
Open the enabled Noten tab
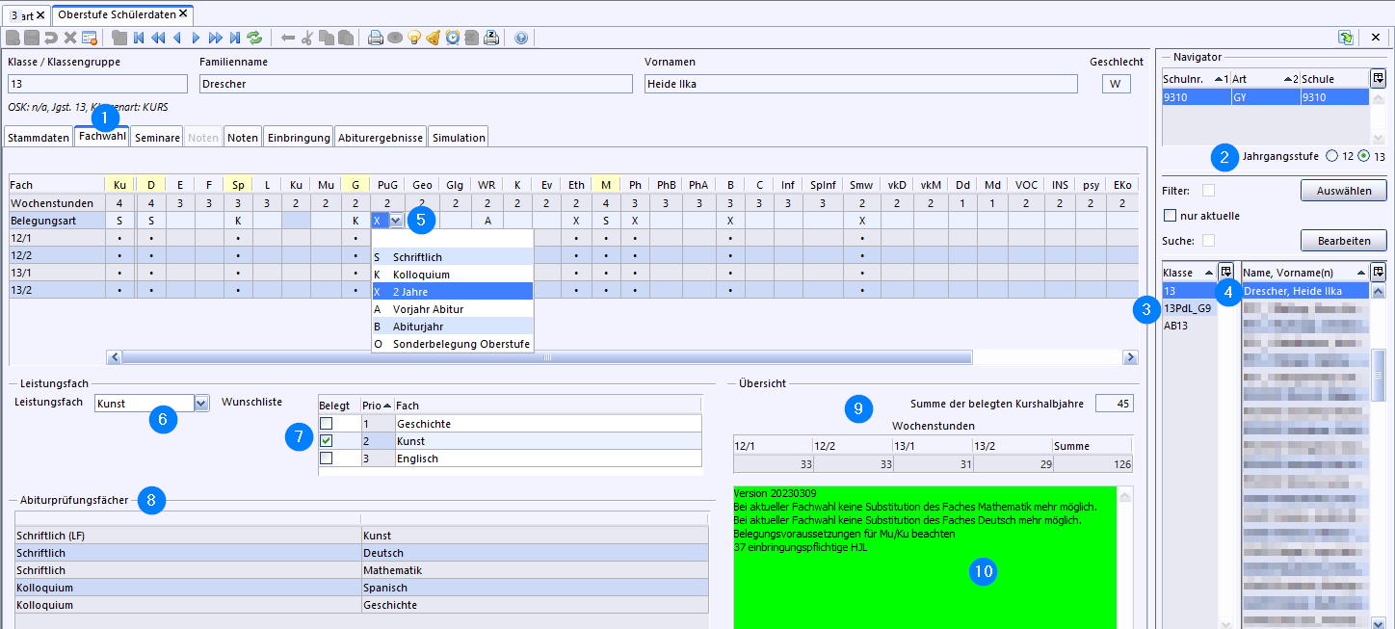[x=243, y=138]
